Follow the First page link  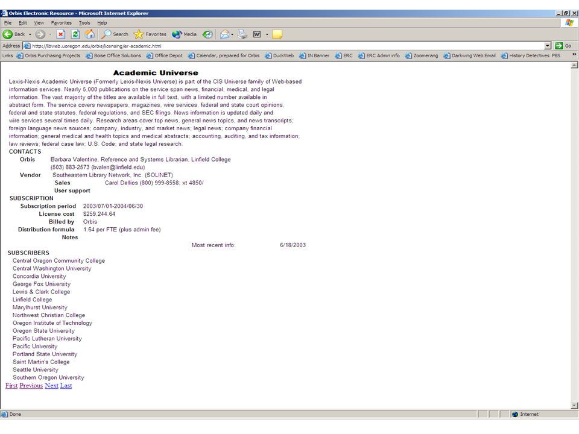point(11,385)
